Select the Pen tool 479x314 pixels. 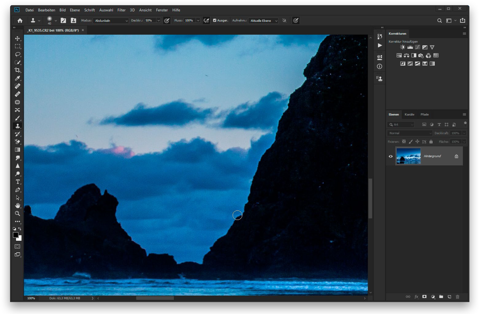[x=18, y=190]
